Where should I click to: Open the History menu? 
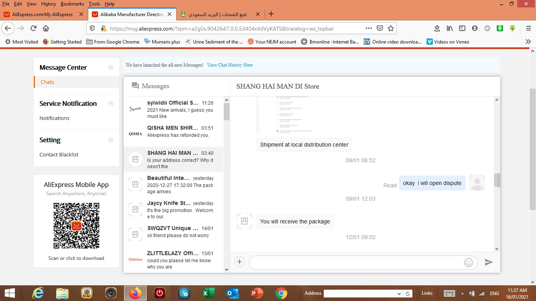click(48, 4)
